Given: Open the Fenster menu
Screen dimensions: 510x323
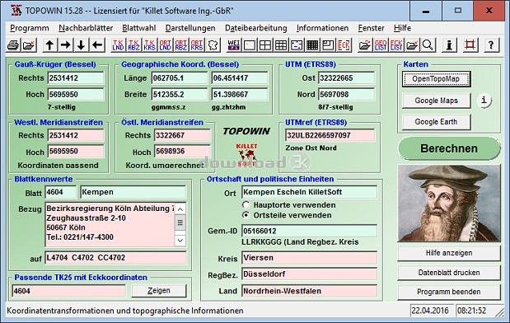Looking at the screenshot, I should 371,28.
